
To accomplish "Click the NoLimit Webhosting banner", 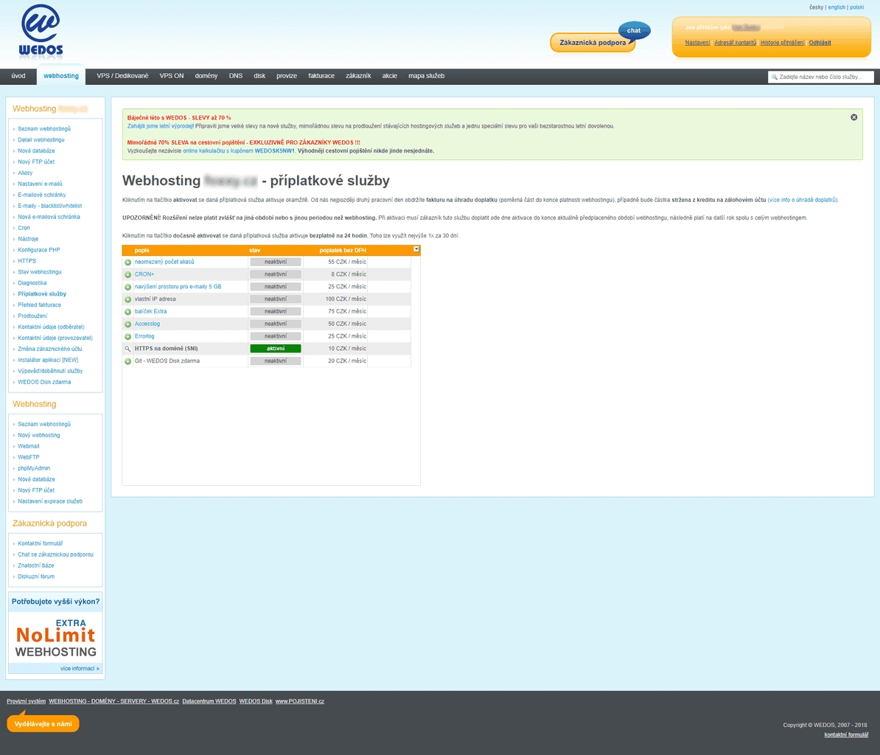I will (x=55, y=638).
